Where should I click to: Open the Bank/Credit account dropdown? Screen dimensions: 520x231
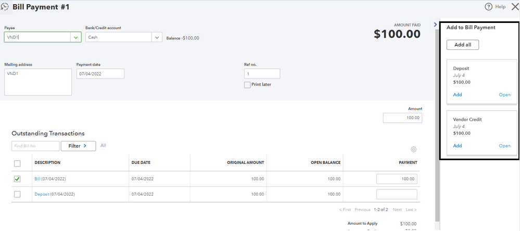[x=157, y=37]
